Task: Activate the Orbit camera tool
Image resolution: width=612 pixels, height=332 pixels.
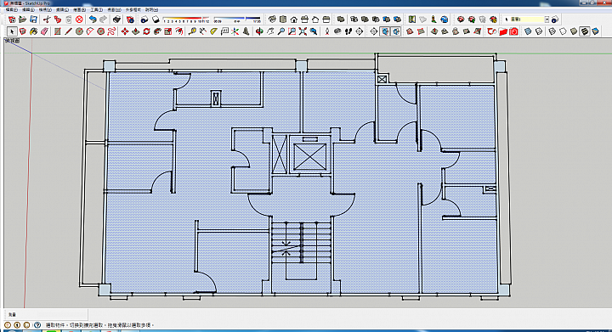Action: [259, 31]
